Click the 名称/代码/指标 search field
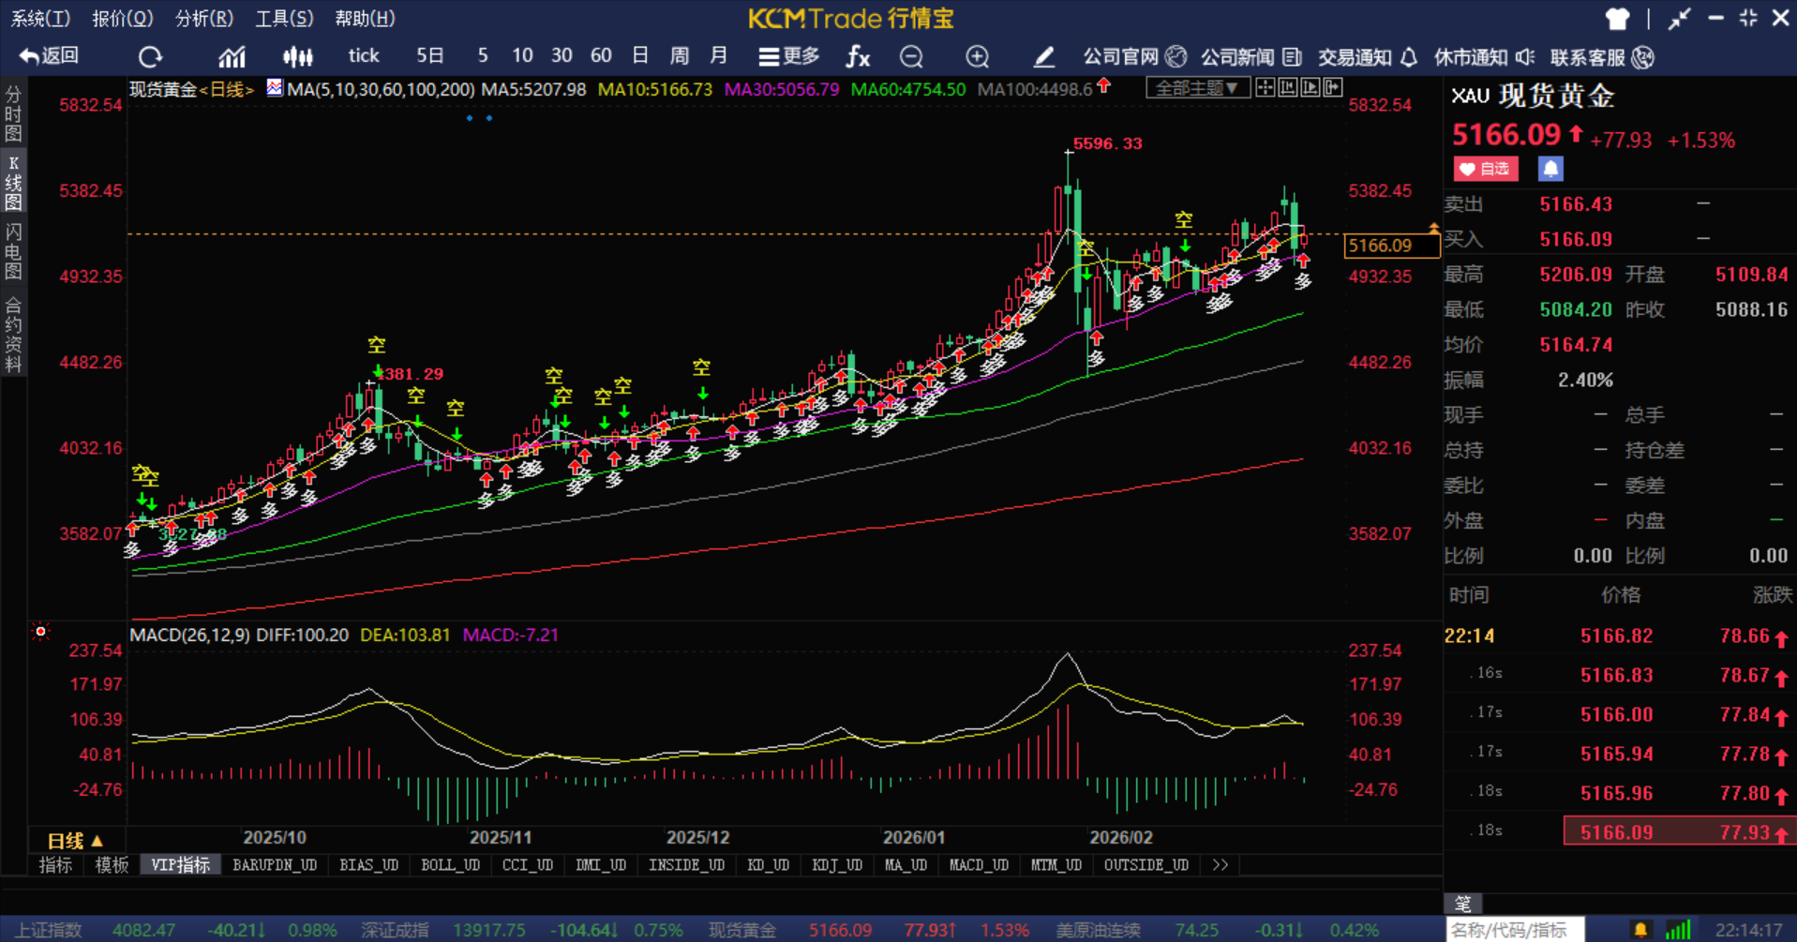The image size is (1797, 942). (1514, 930)
